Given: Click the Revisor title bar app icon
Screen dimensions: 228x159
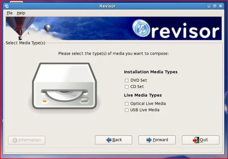Looking at the screenshot, I should coord(7,6).
